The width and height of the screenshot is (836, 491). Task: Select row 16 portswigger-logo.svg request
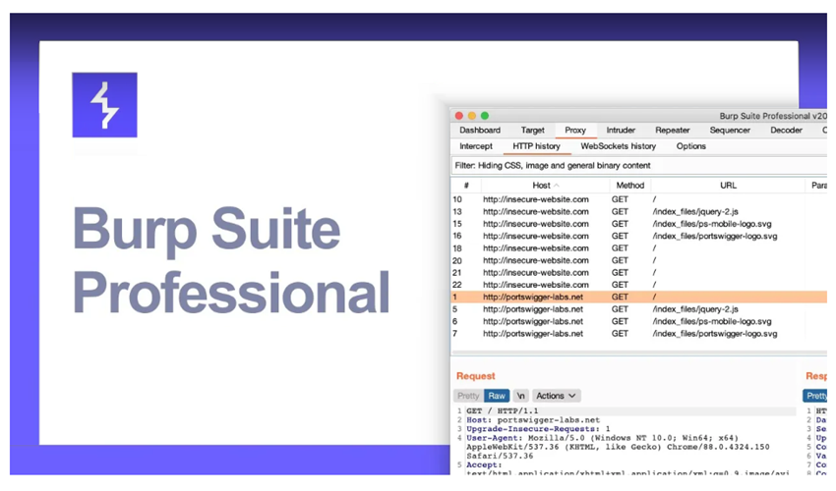click(x=639, y=236)
